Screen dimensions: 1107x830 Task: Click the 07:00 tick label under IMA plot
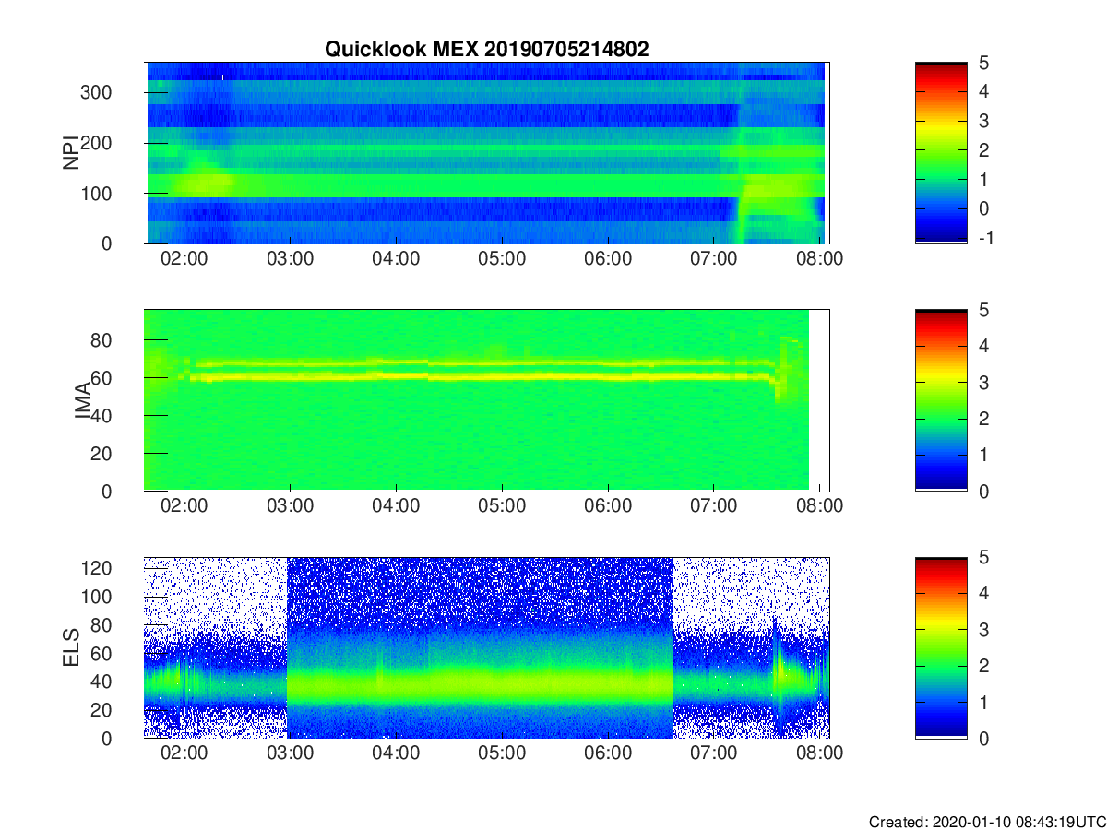coord(714,506)
